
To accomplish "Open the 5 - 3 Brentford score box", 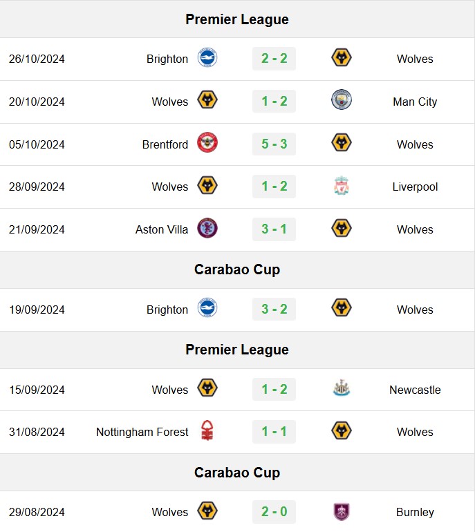I will [x=274, y=144].
